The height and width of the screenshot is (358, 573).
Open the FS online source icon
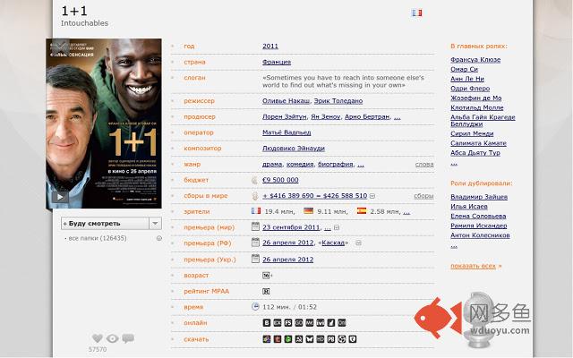click(288, 323)
